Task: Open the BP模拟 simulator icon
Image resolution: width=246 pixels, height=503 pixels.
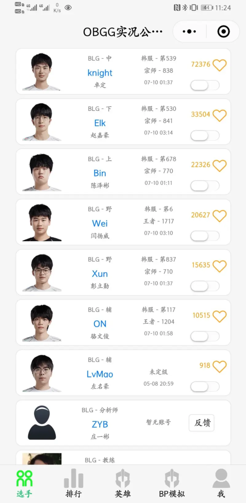Action: (x=171, y=478)
